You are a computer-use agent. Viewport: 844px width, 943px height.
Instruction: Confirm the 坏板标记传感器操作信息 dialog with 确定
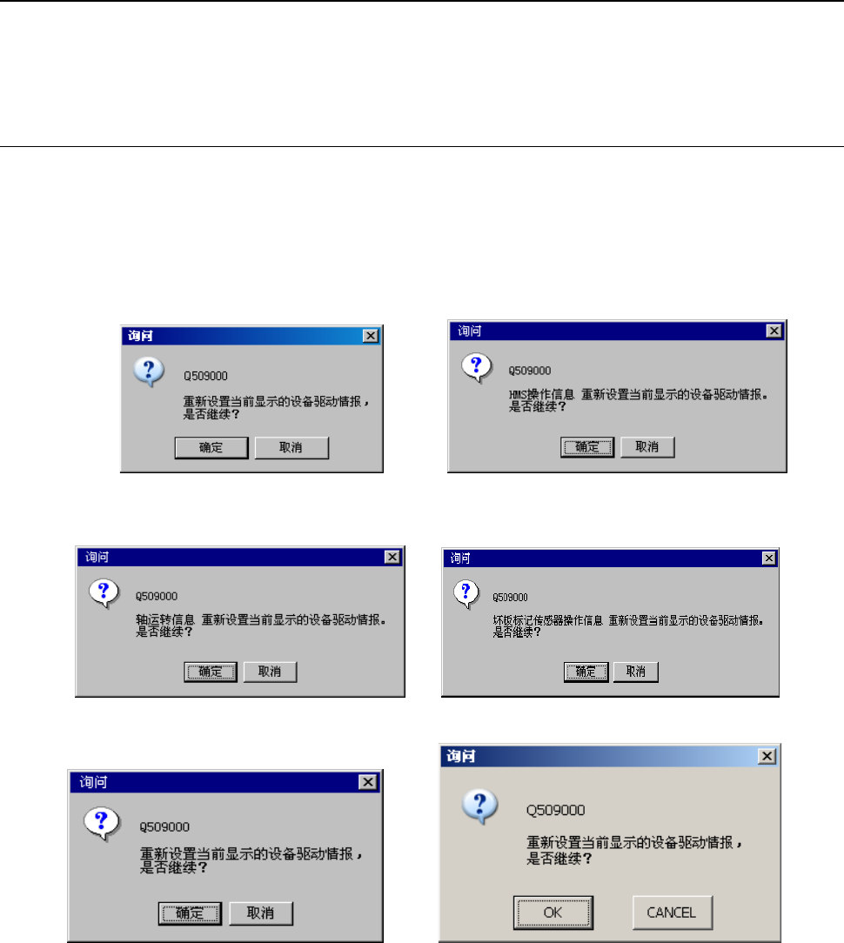586,672
